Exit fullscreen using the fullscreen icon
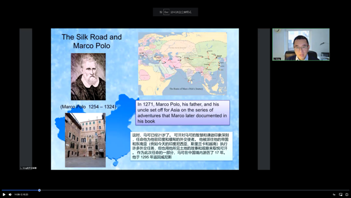 347,194
